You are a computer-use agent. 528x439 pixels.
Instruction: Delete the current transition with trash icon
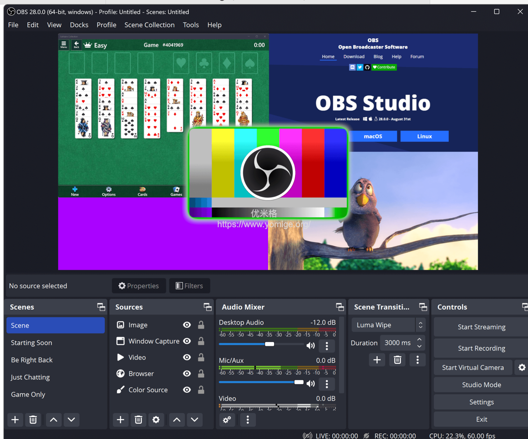tap(397, 360)
